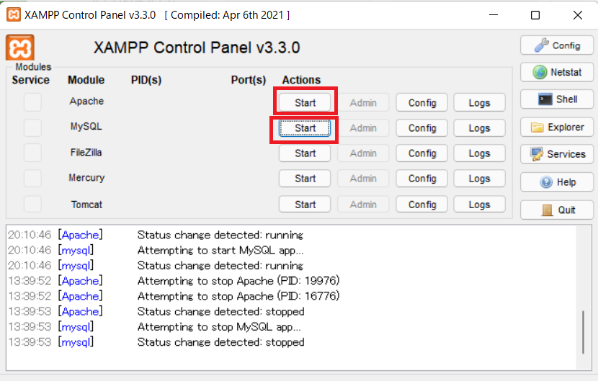Open the Explorer folder button
598x381 pixels.
pyautogui.click(x=557, y=127)
